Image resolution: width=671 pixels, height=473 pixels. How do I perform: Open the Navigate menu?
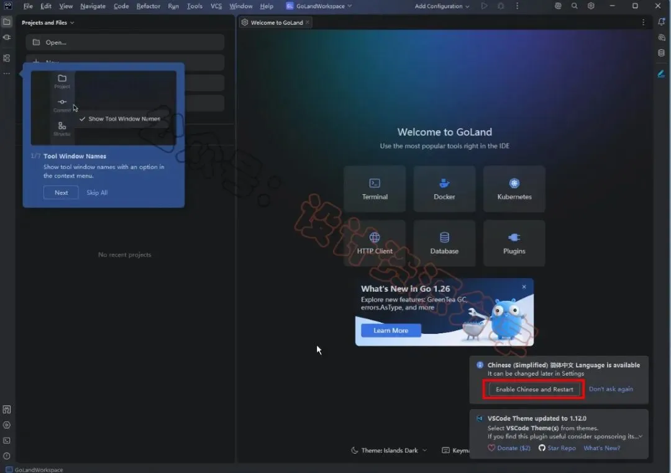[x=93, y=6]
